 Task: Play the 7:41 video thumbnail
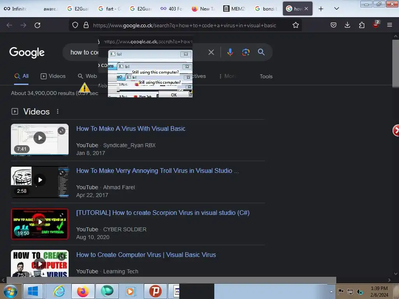point(40,139)
